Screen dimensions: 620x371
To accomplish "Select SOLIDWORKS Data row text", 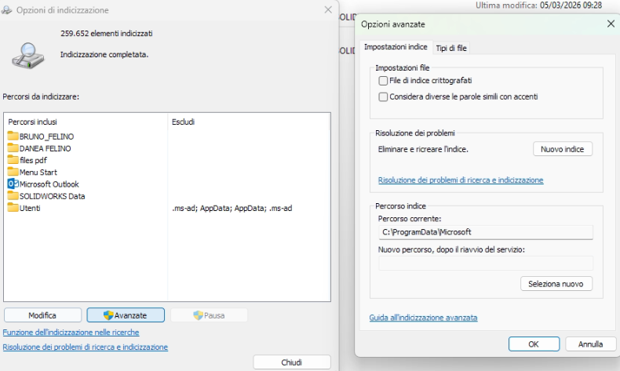I will (53, 196).
